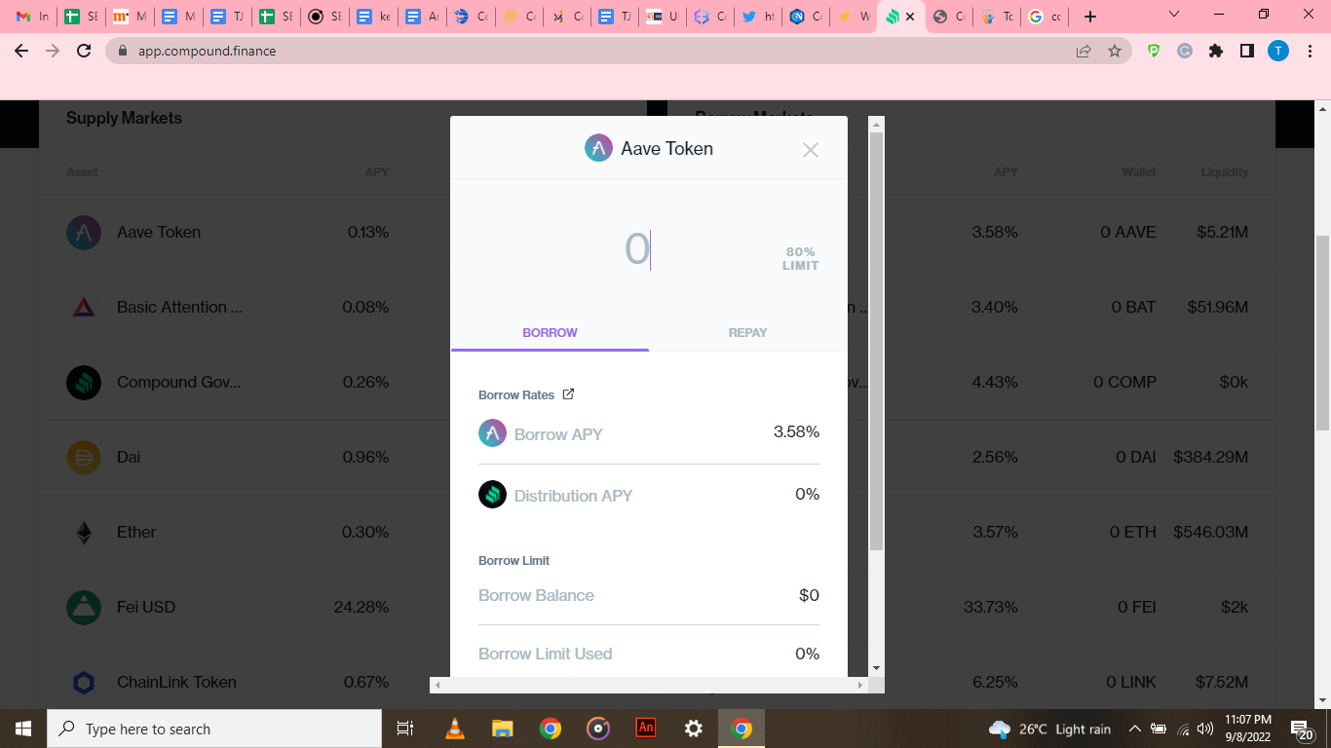Open File Explorer from the taskbar
This screenshot has height=748, width=1331.
(502, 729)
